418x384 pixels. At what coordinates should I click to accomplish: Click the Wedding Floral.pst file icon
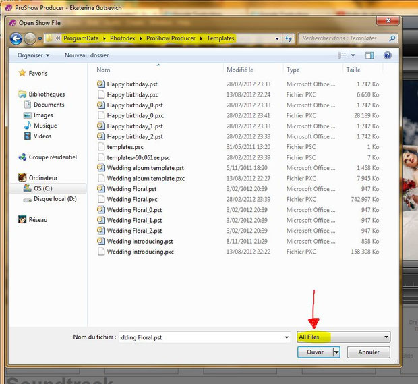100,189
